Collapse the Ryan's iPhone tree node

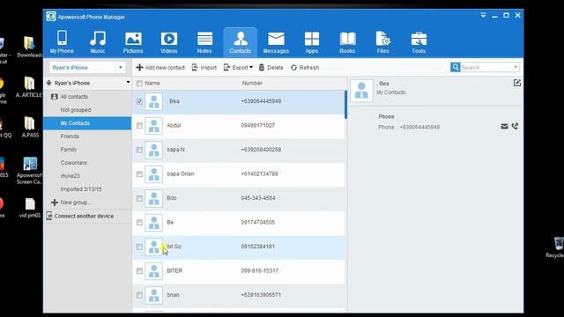pyautogui.click(x=128, y=82)
